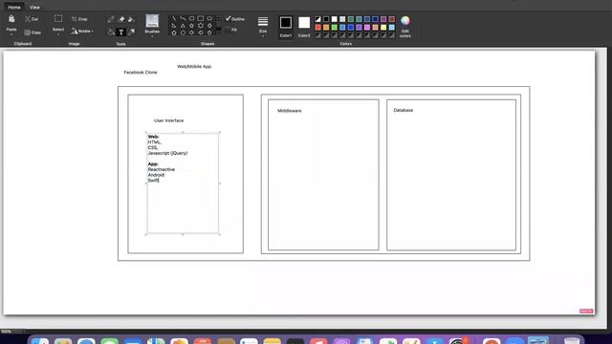
Task: Click the bold 'Web:' heading
Action: tap(153, 137)
